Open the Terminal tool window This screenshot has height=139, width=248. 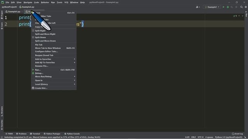pos(35,134)
